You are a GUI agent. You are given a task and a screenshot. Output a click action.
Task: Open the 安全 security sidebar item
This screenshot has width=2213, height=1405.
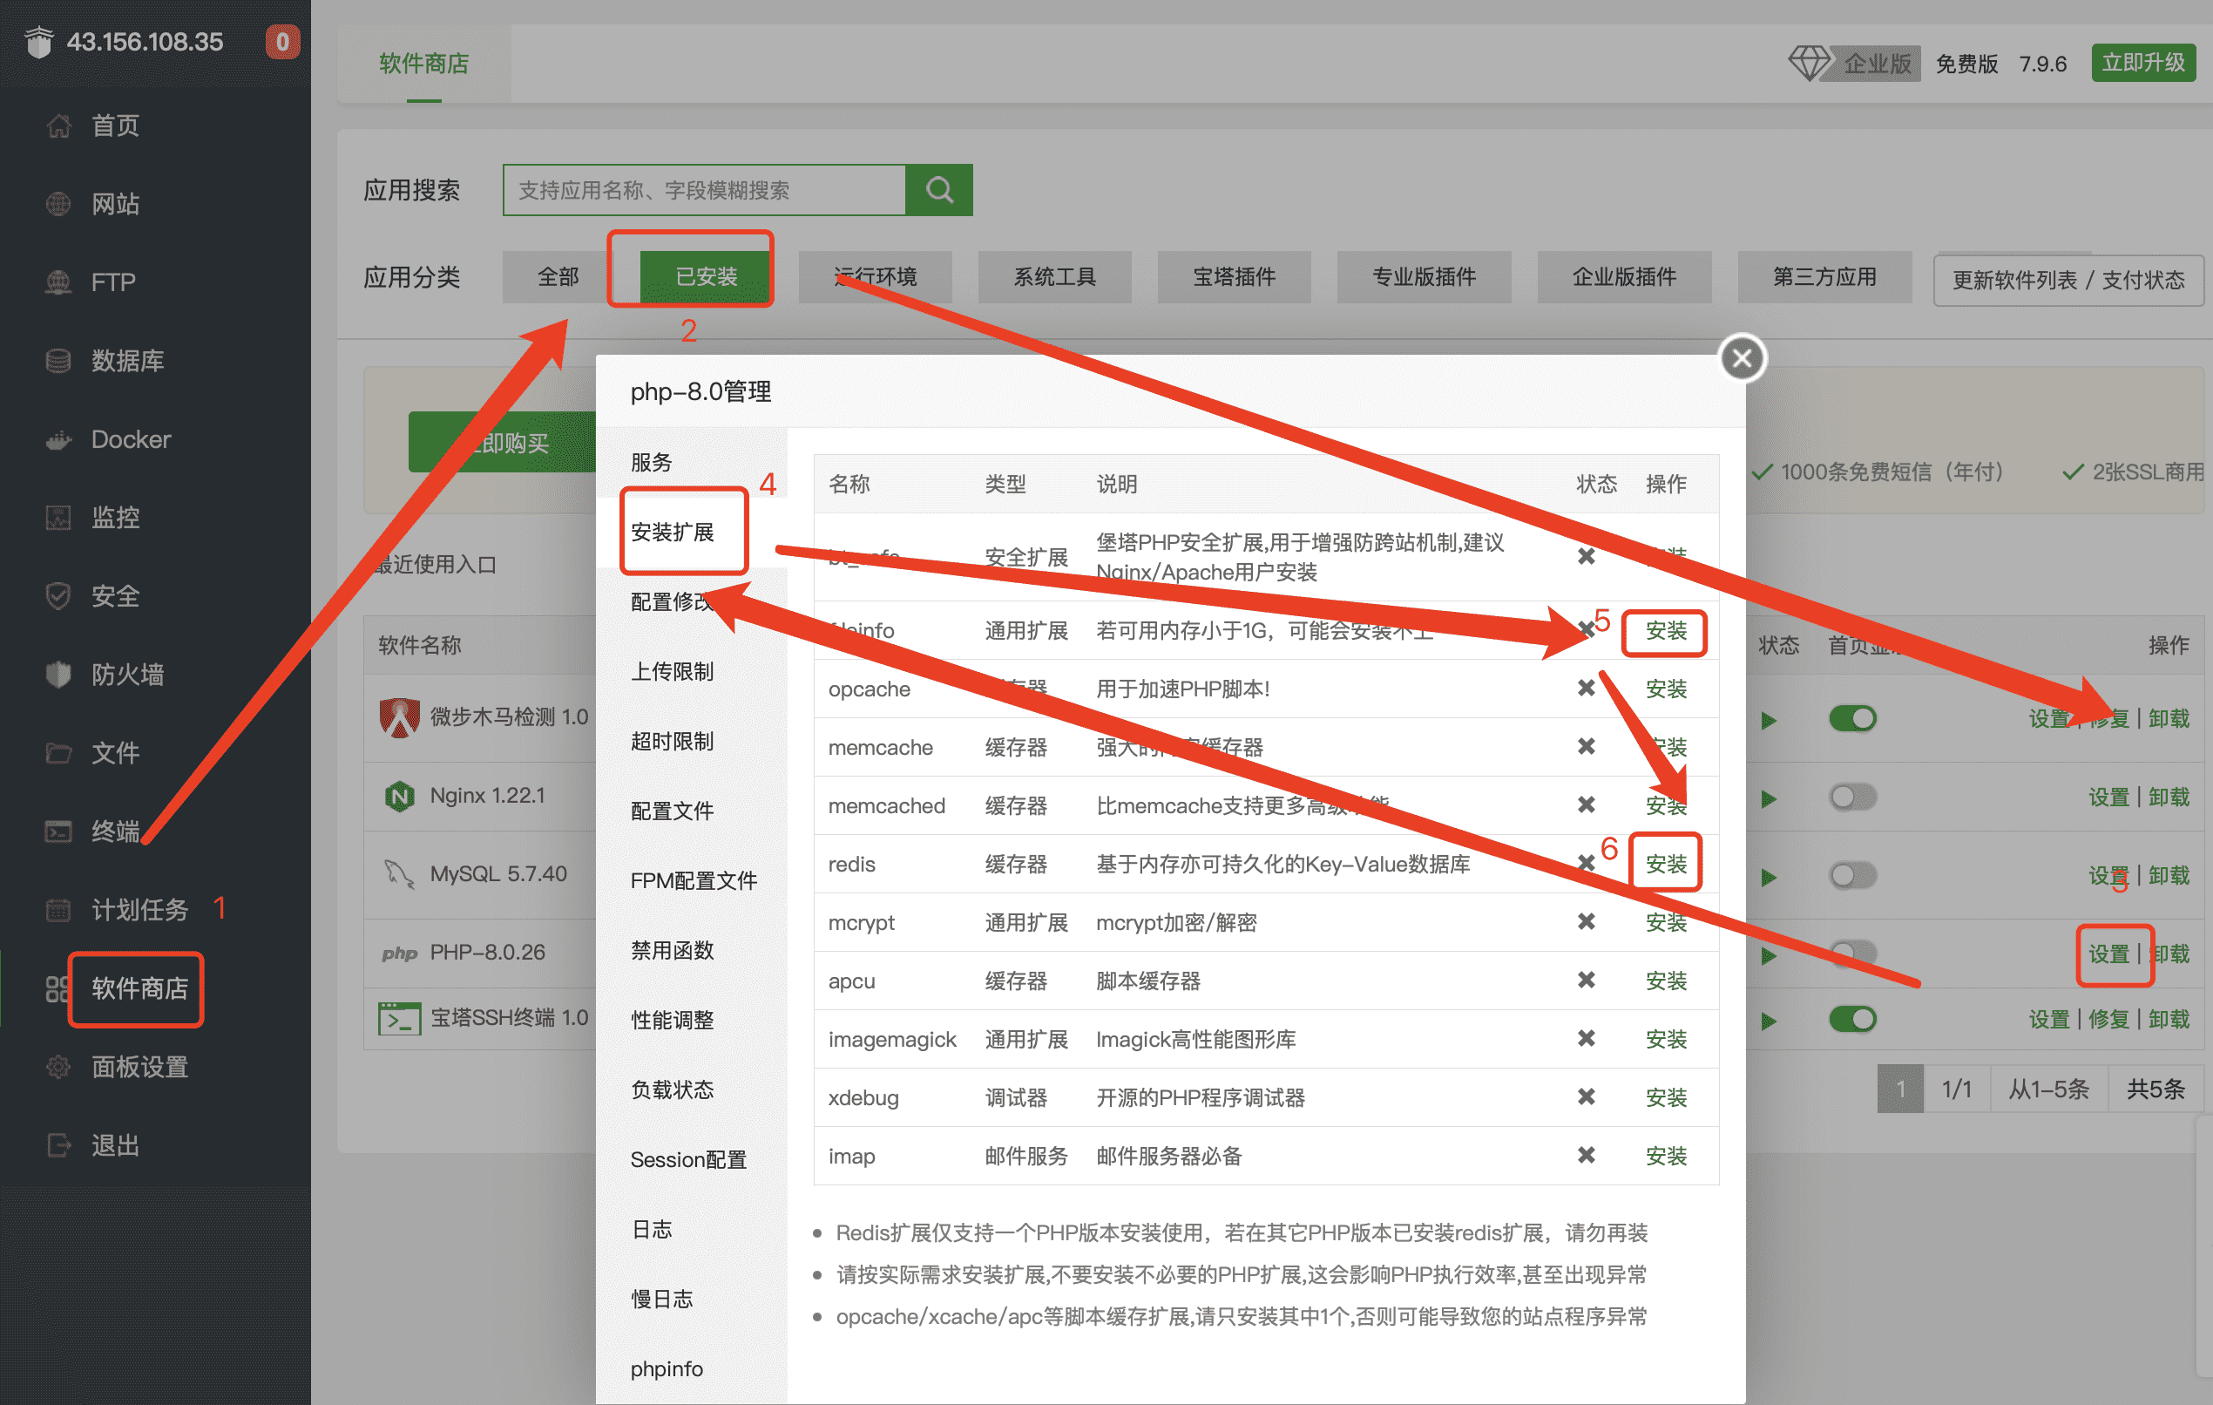[x=115, y=596]
